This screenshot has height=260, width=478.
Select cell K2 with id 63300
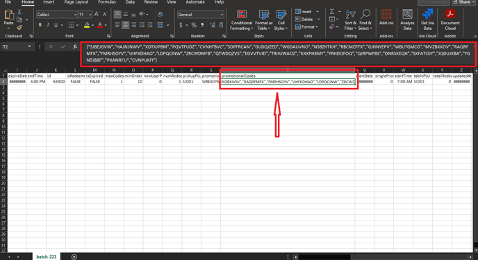tap(56, 82)
